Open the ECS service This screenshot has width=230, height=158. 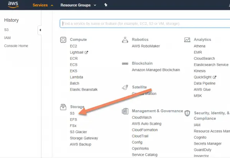coord(74,65)
